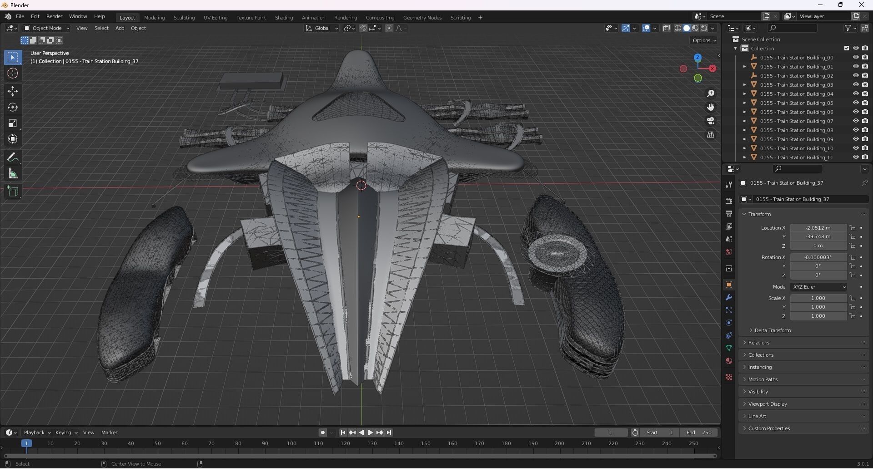Open the Tool properties tab

(729, 184)
